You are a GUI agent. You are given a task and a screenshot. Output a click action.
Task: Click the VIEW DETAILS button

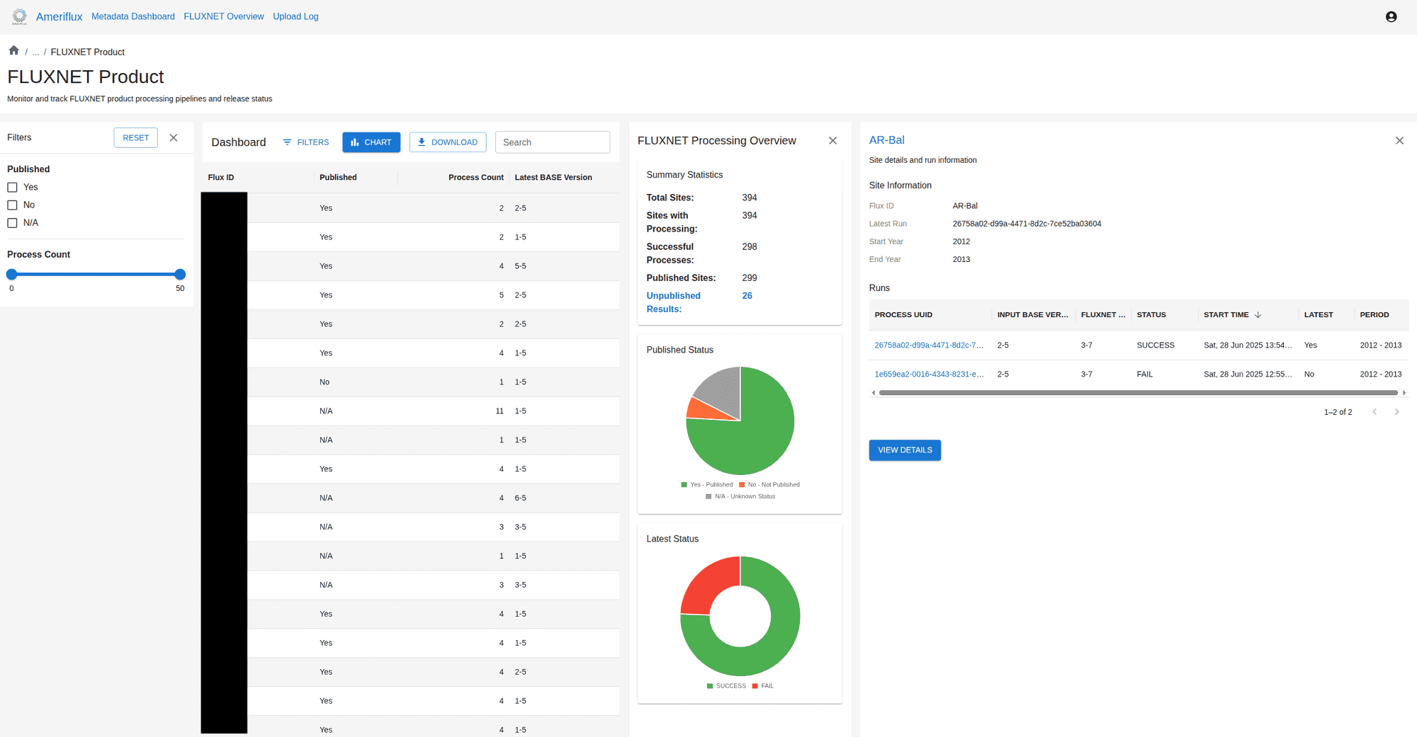tap(904, 450)
